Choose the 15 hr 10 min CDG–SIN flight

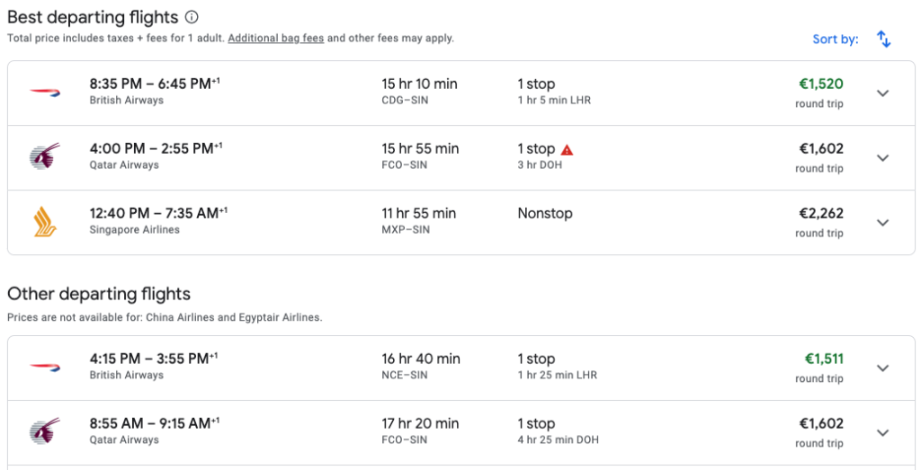pos(461,93)
